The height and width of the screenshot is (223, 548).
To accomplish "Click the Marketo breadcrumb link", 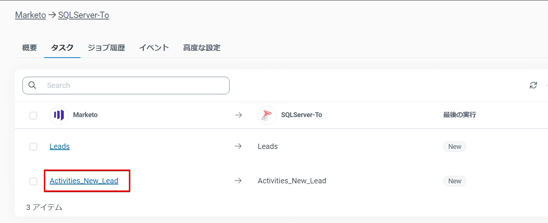I will point(30,15).
